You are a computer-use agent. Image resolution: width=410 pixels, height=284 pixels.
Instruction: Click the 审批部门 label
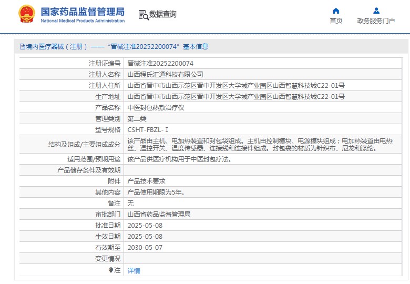[108, 214]
